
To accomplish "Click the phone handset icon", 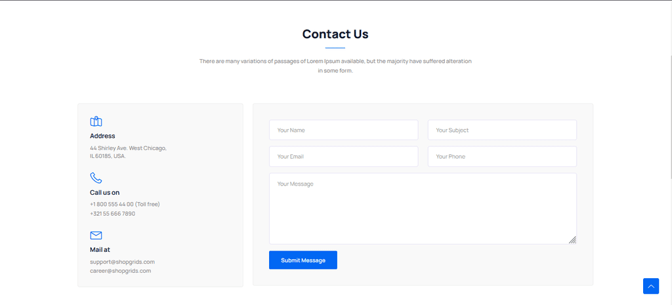I will pyautogui.click(x=96, y=178).
